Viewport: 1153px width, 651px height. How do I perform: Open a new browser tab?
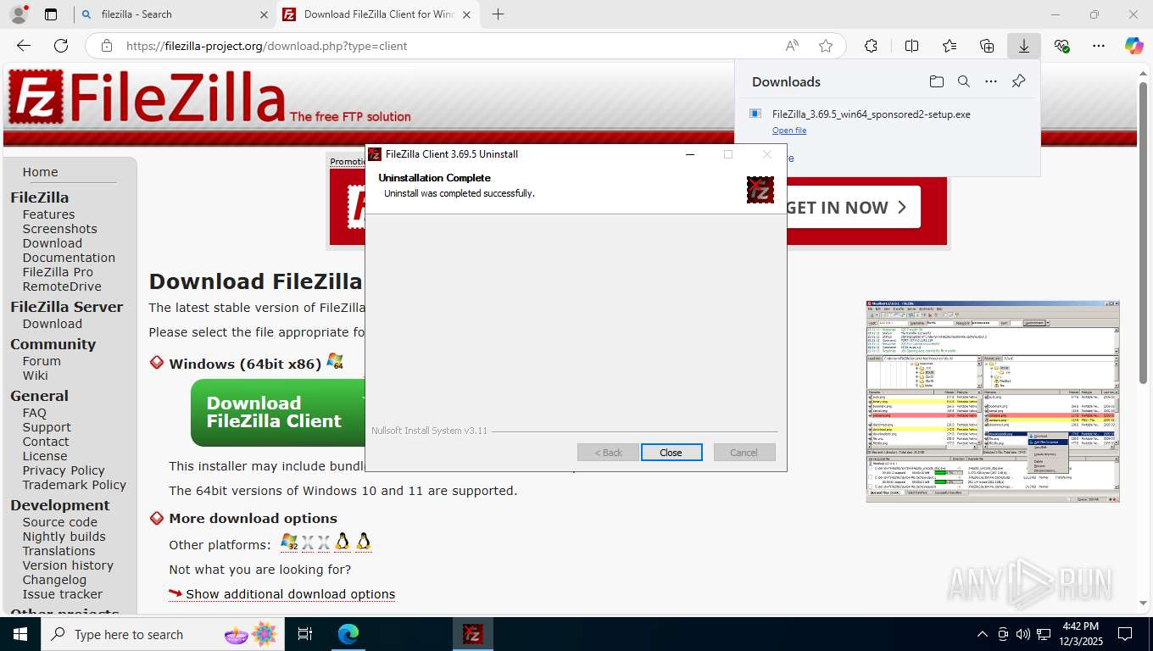pos(498,14)
